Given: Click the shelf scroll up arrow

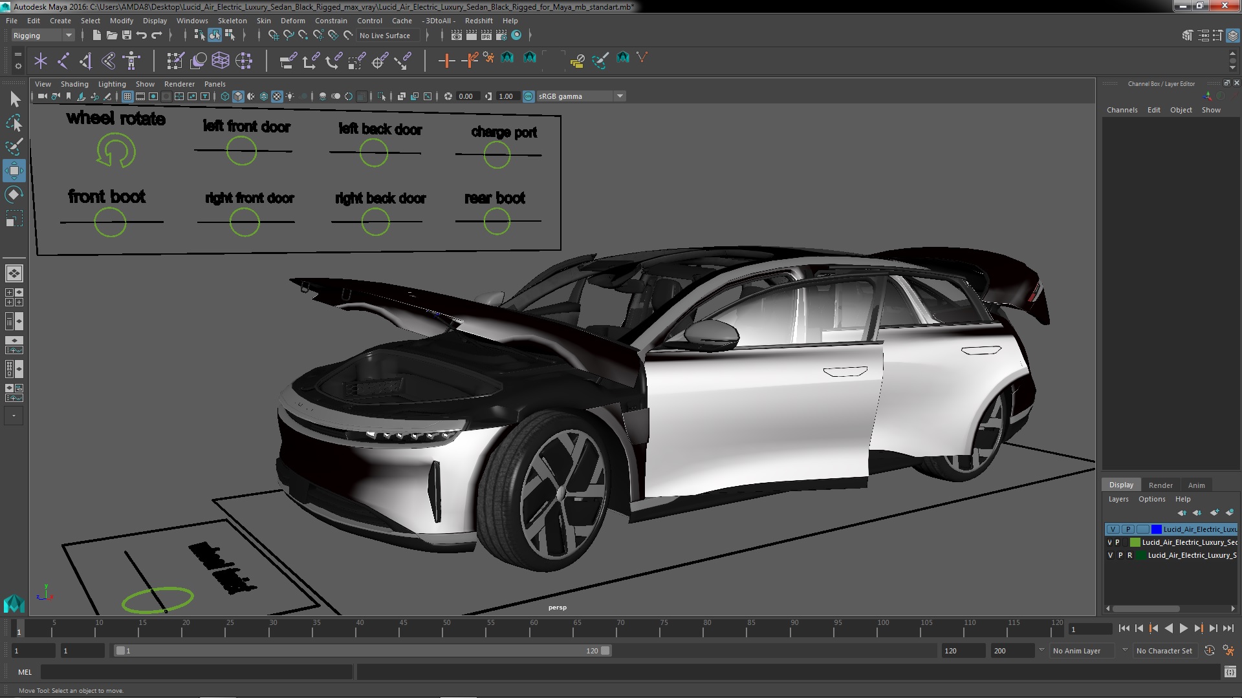Looking at the screenshot, I should point(1232,53).
